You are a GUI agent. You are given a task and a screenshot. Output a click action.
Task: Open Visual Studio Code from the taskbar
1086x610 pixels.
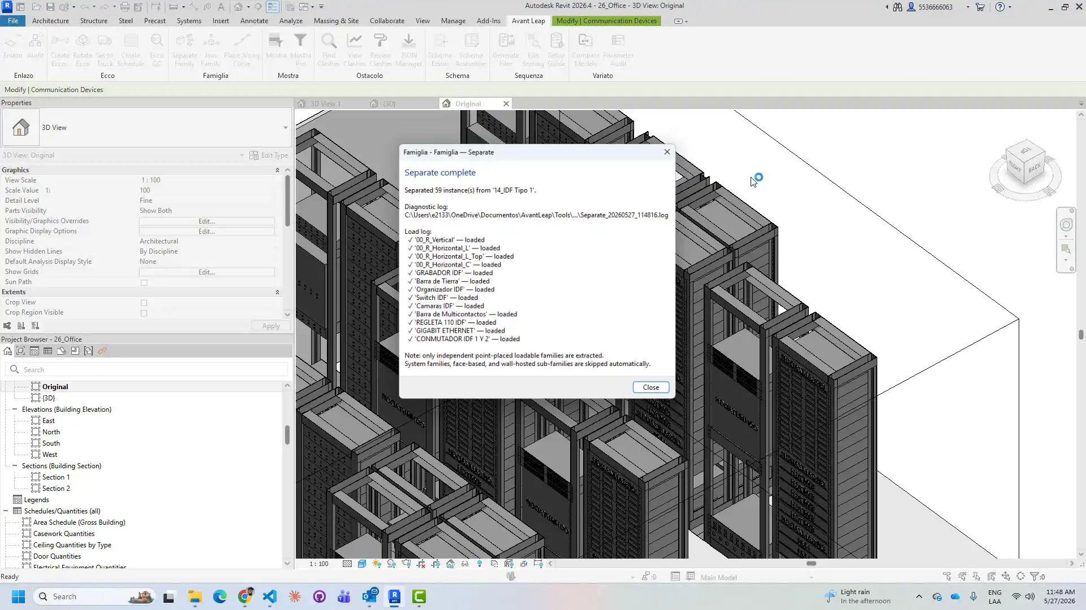coord(270,596)
